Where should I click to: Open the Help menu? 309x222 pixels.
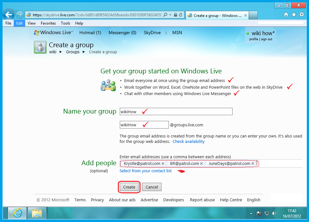[79, 23]
